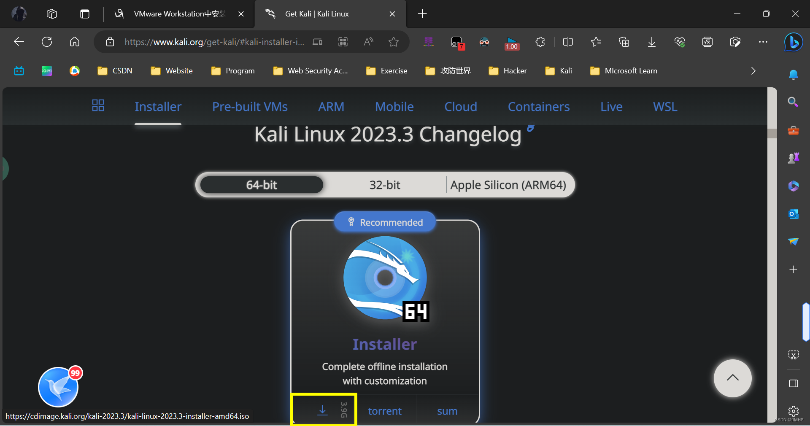Refresh the Kali page
Viewport: 810px width, 426px height.
(47, 42)
